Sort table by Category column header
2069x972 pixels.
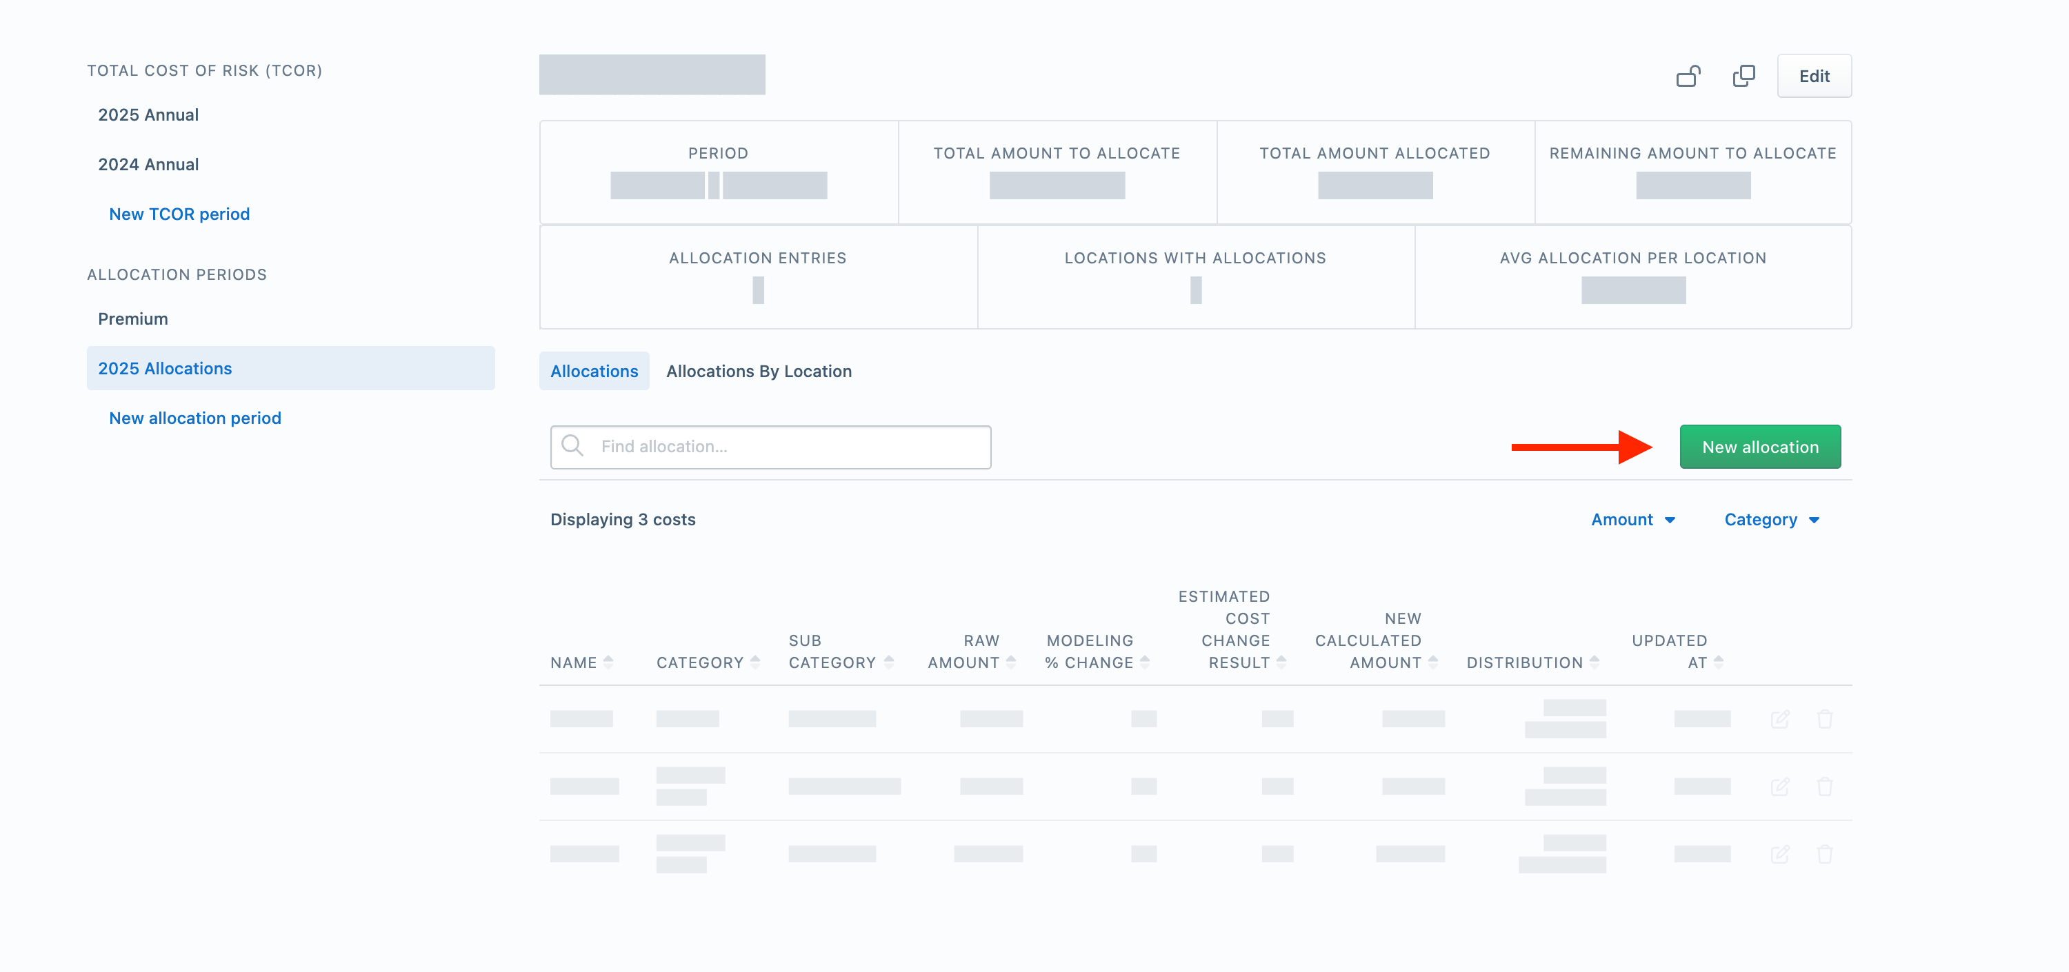click(x=708, y=662)
